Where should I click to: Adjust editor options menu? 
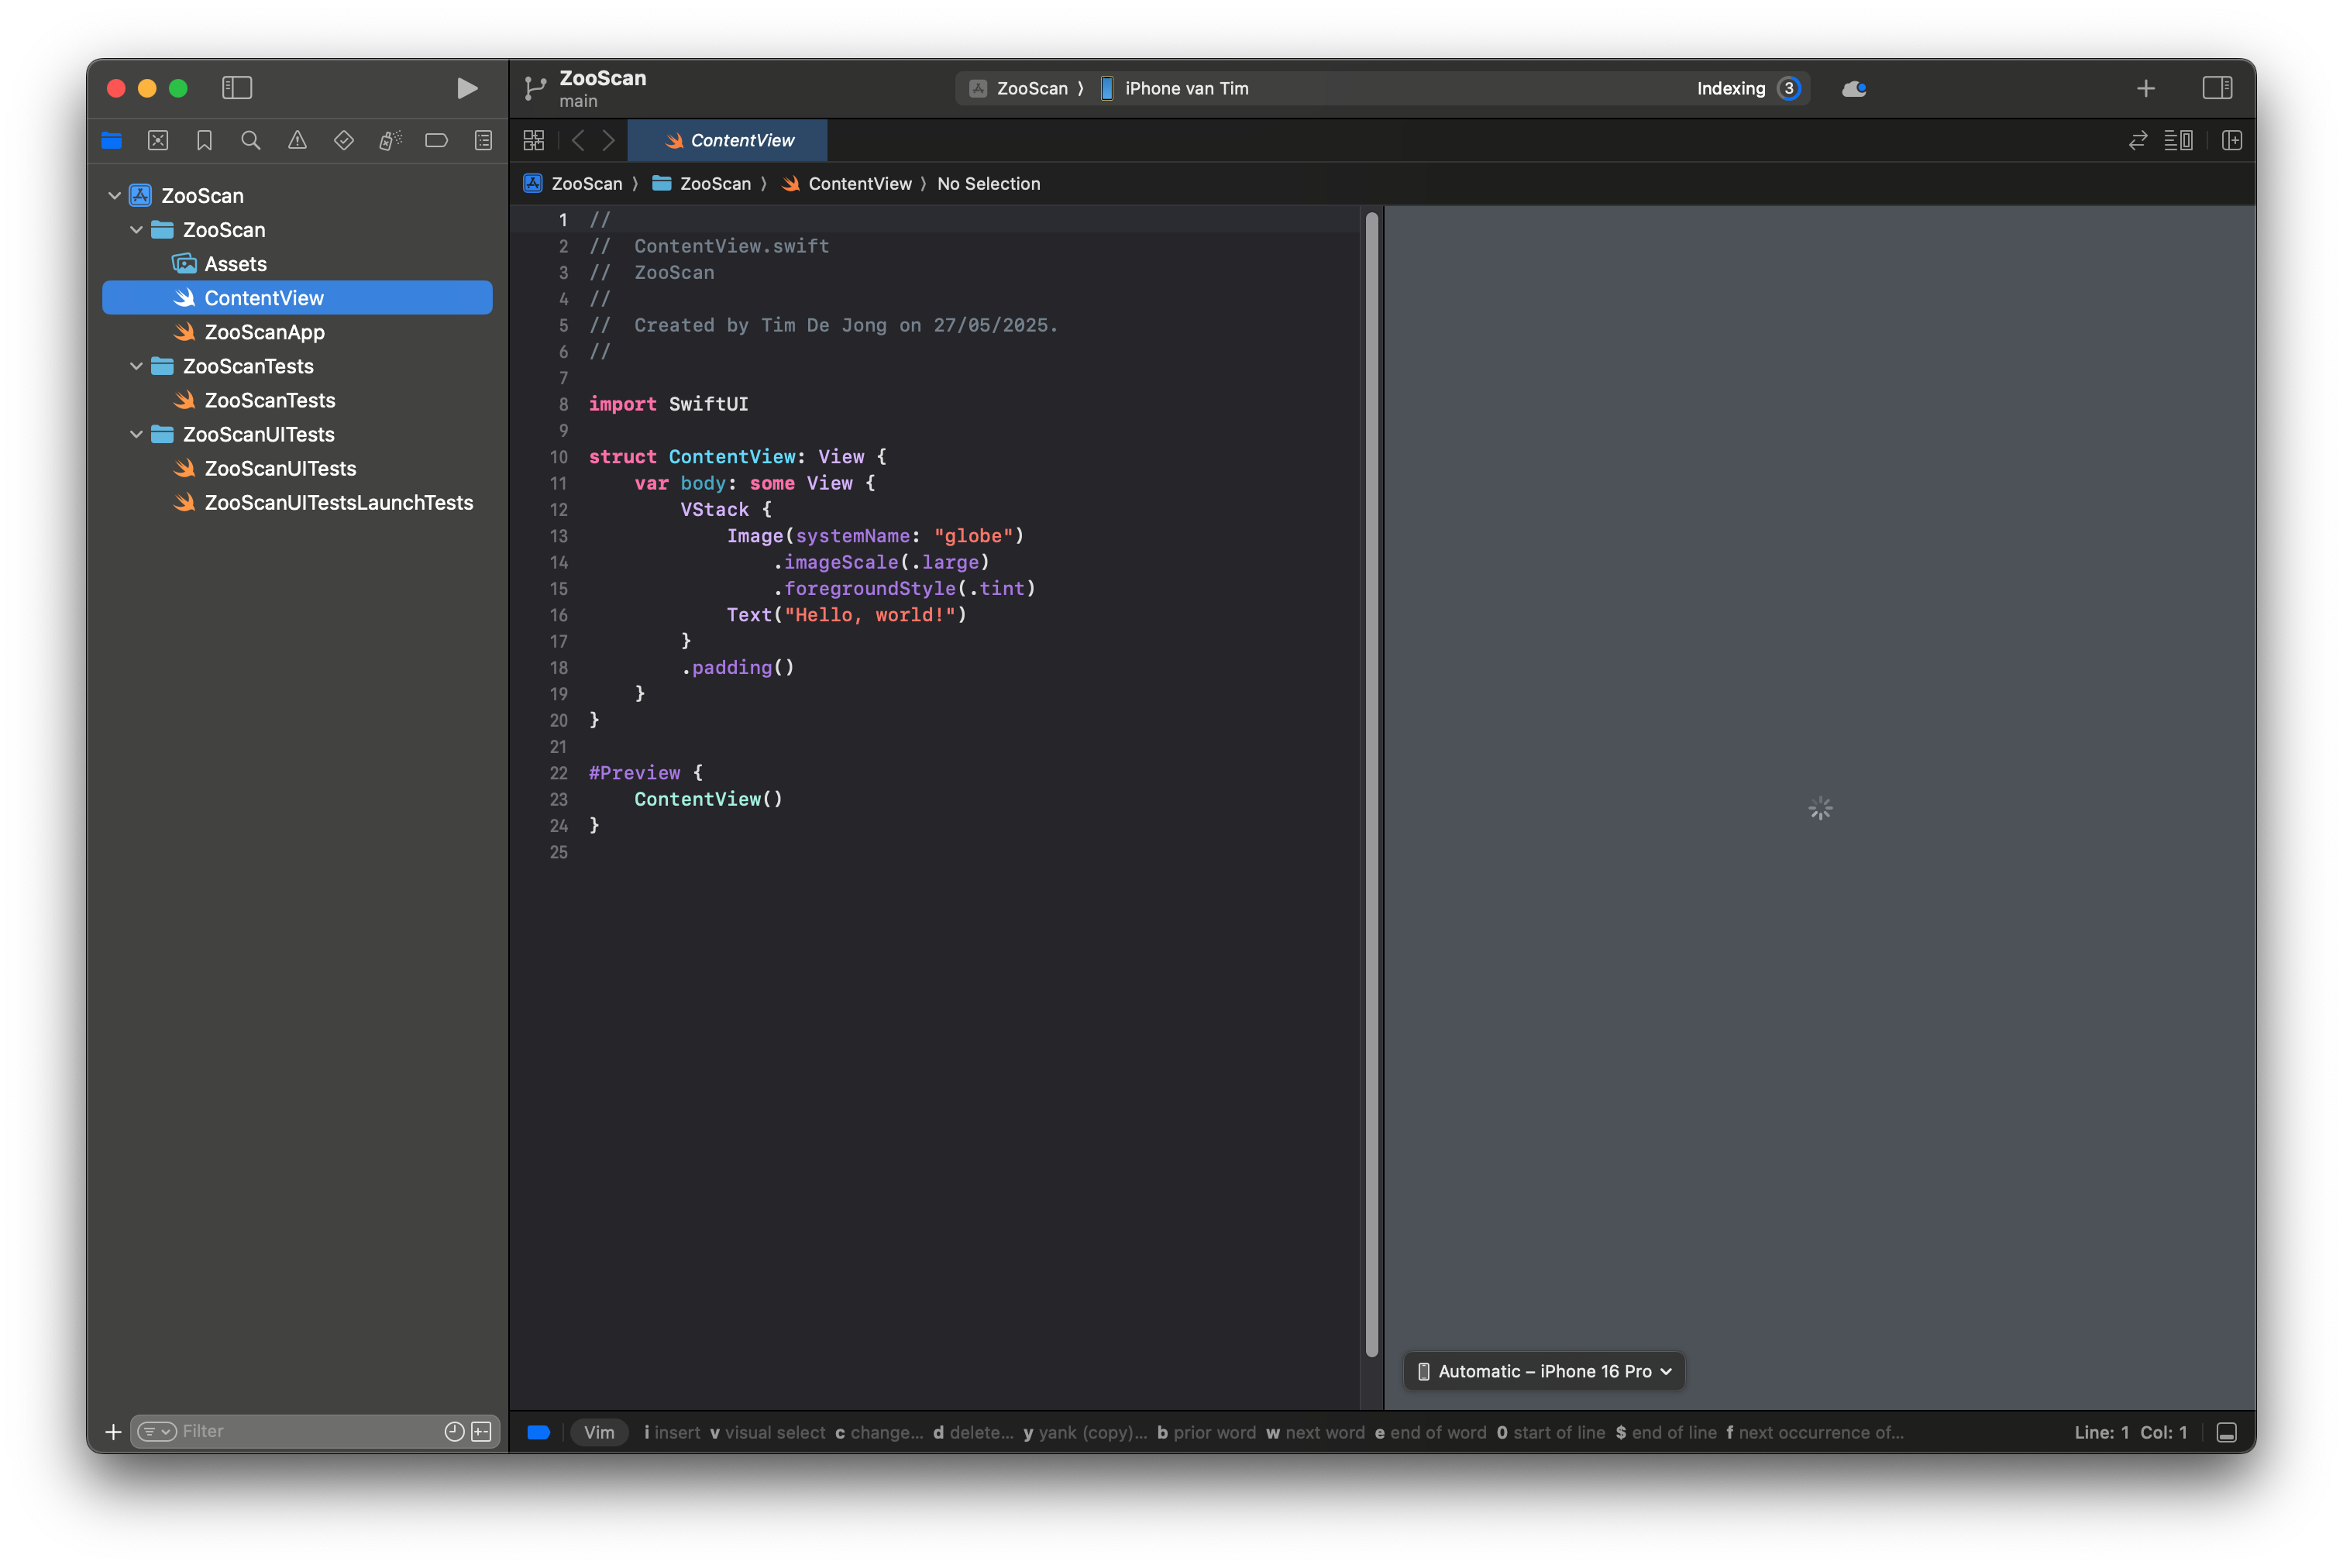(x=2178, y=141)
